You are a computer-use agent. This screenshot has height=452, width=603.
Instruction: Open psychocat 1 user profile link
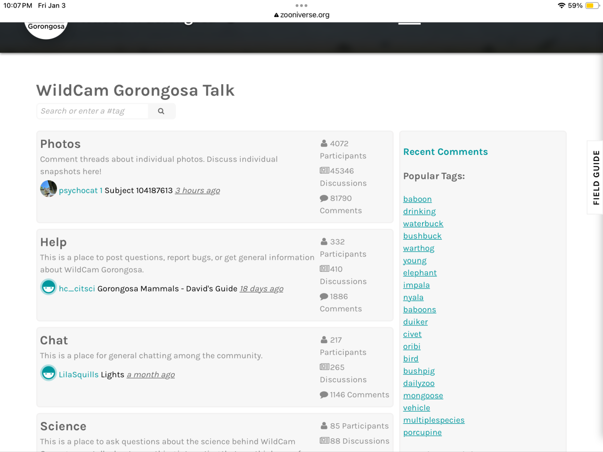point(81,191)
